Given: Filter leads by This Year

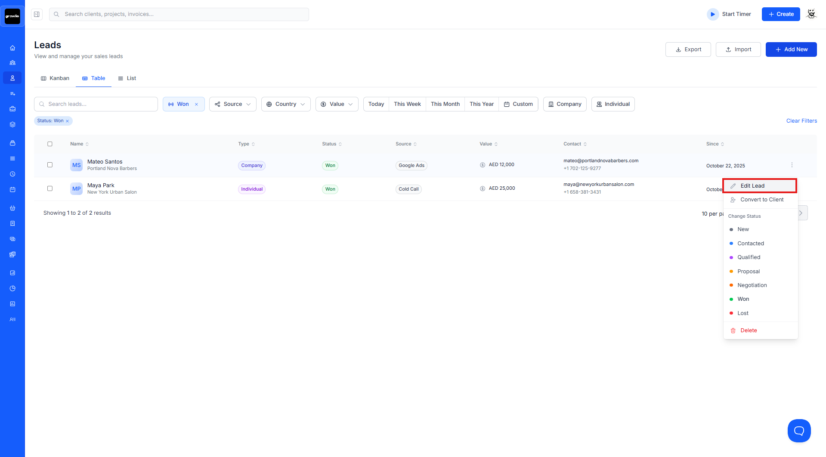Looking at the screenshot, I should (x=482, y=104).
